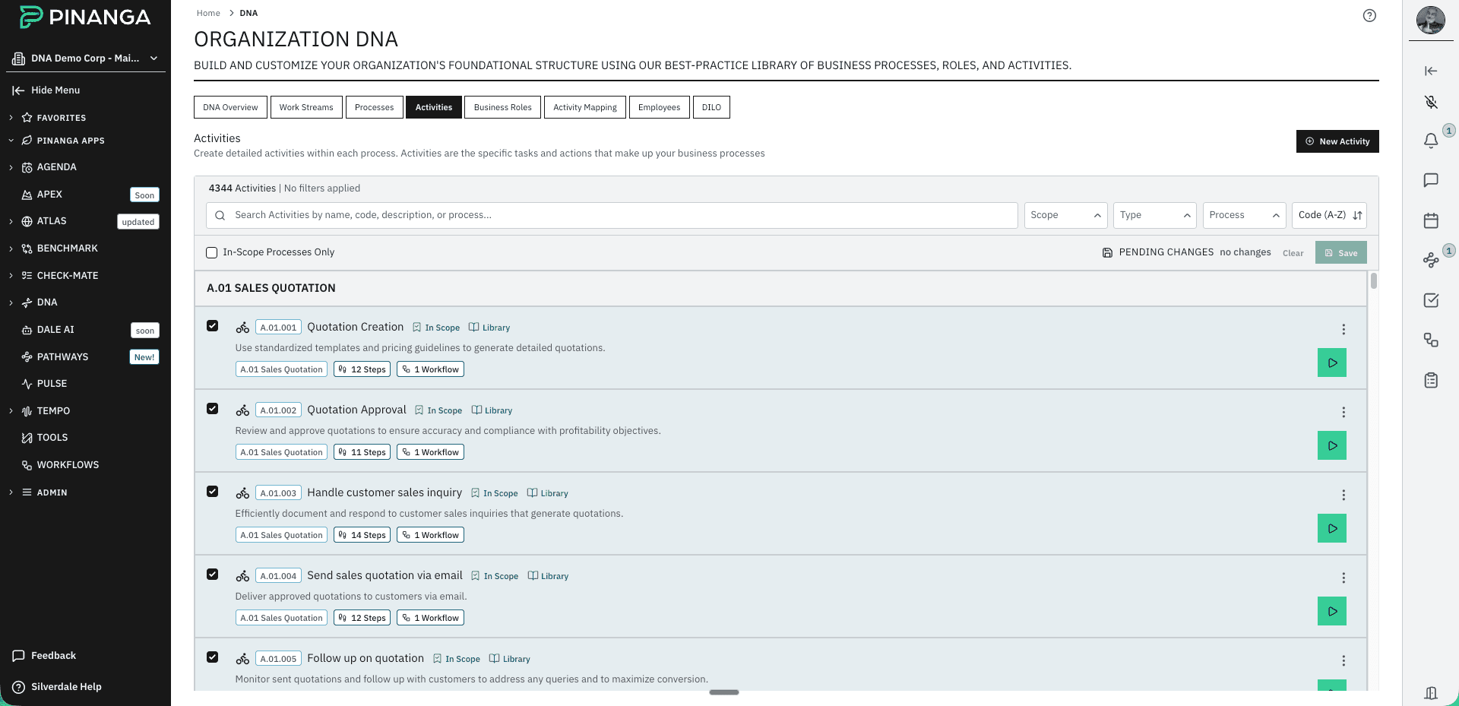Click the muted microphone icon
The image size is (1459, 706).
click(1430, 102)
